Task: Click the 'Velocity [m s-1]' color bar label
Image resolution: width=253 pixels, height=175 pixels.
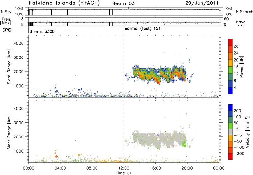Action: [x=247, y=132]
